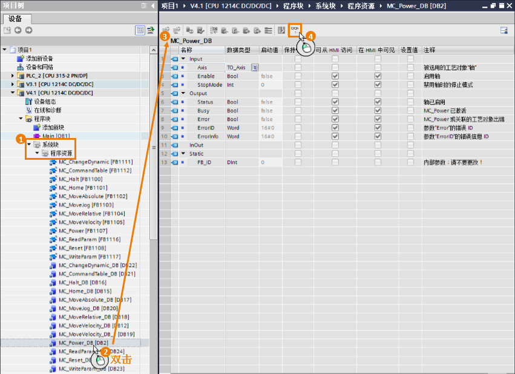The image size is (515, 374).
Task: Click the StopMode start value cell
Action: click(271, 84)
